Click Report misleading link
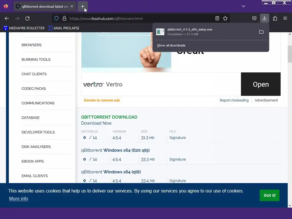The height and width of the screenshot is (219, 292). click(x=234, y=100)
